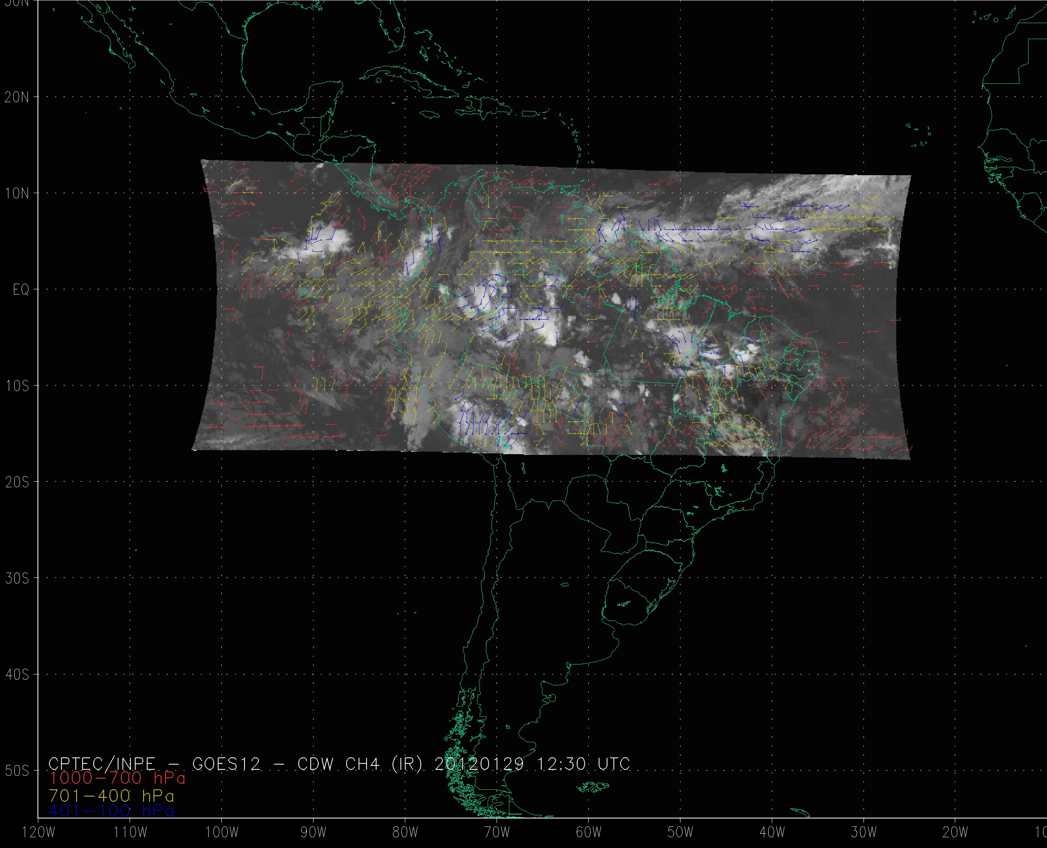Screen dimensions: 1047x848
Task: Click the EQ equator label
Action: click(x=21, y=290)
